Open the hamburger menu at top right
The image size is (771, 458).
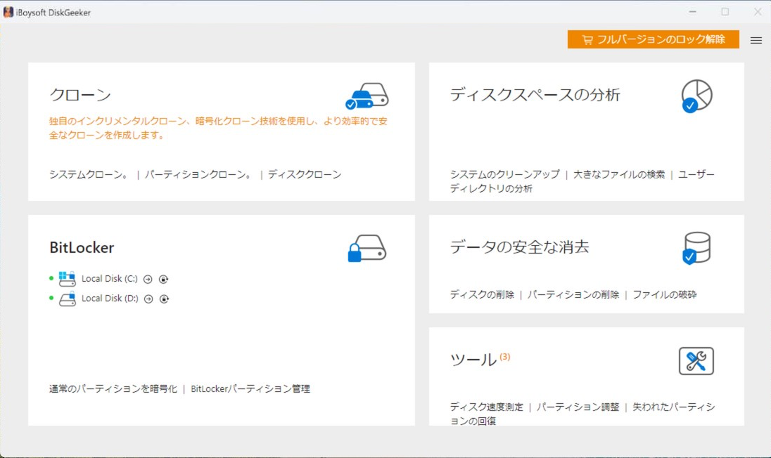point(756,40)
